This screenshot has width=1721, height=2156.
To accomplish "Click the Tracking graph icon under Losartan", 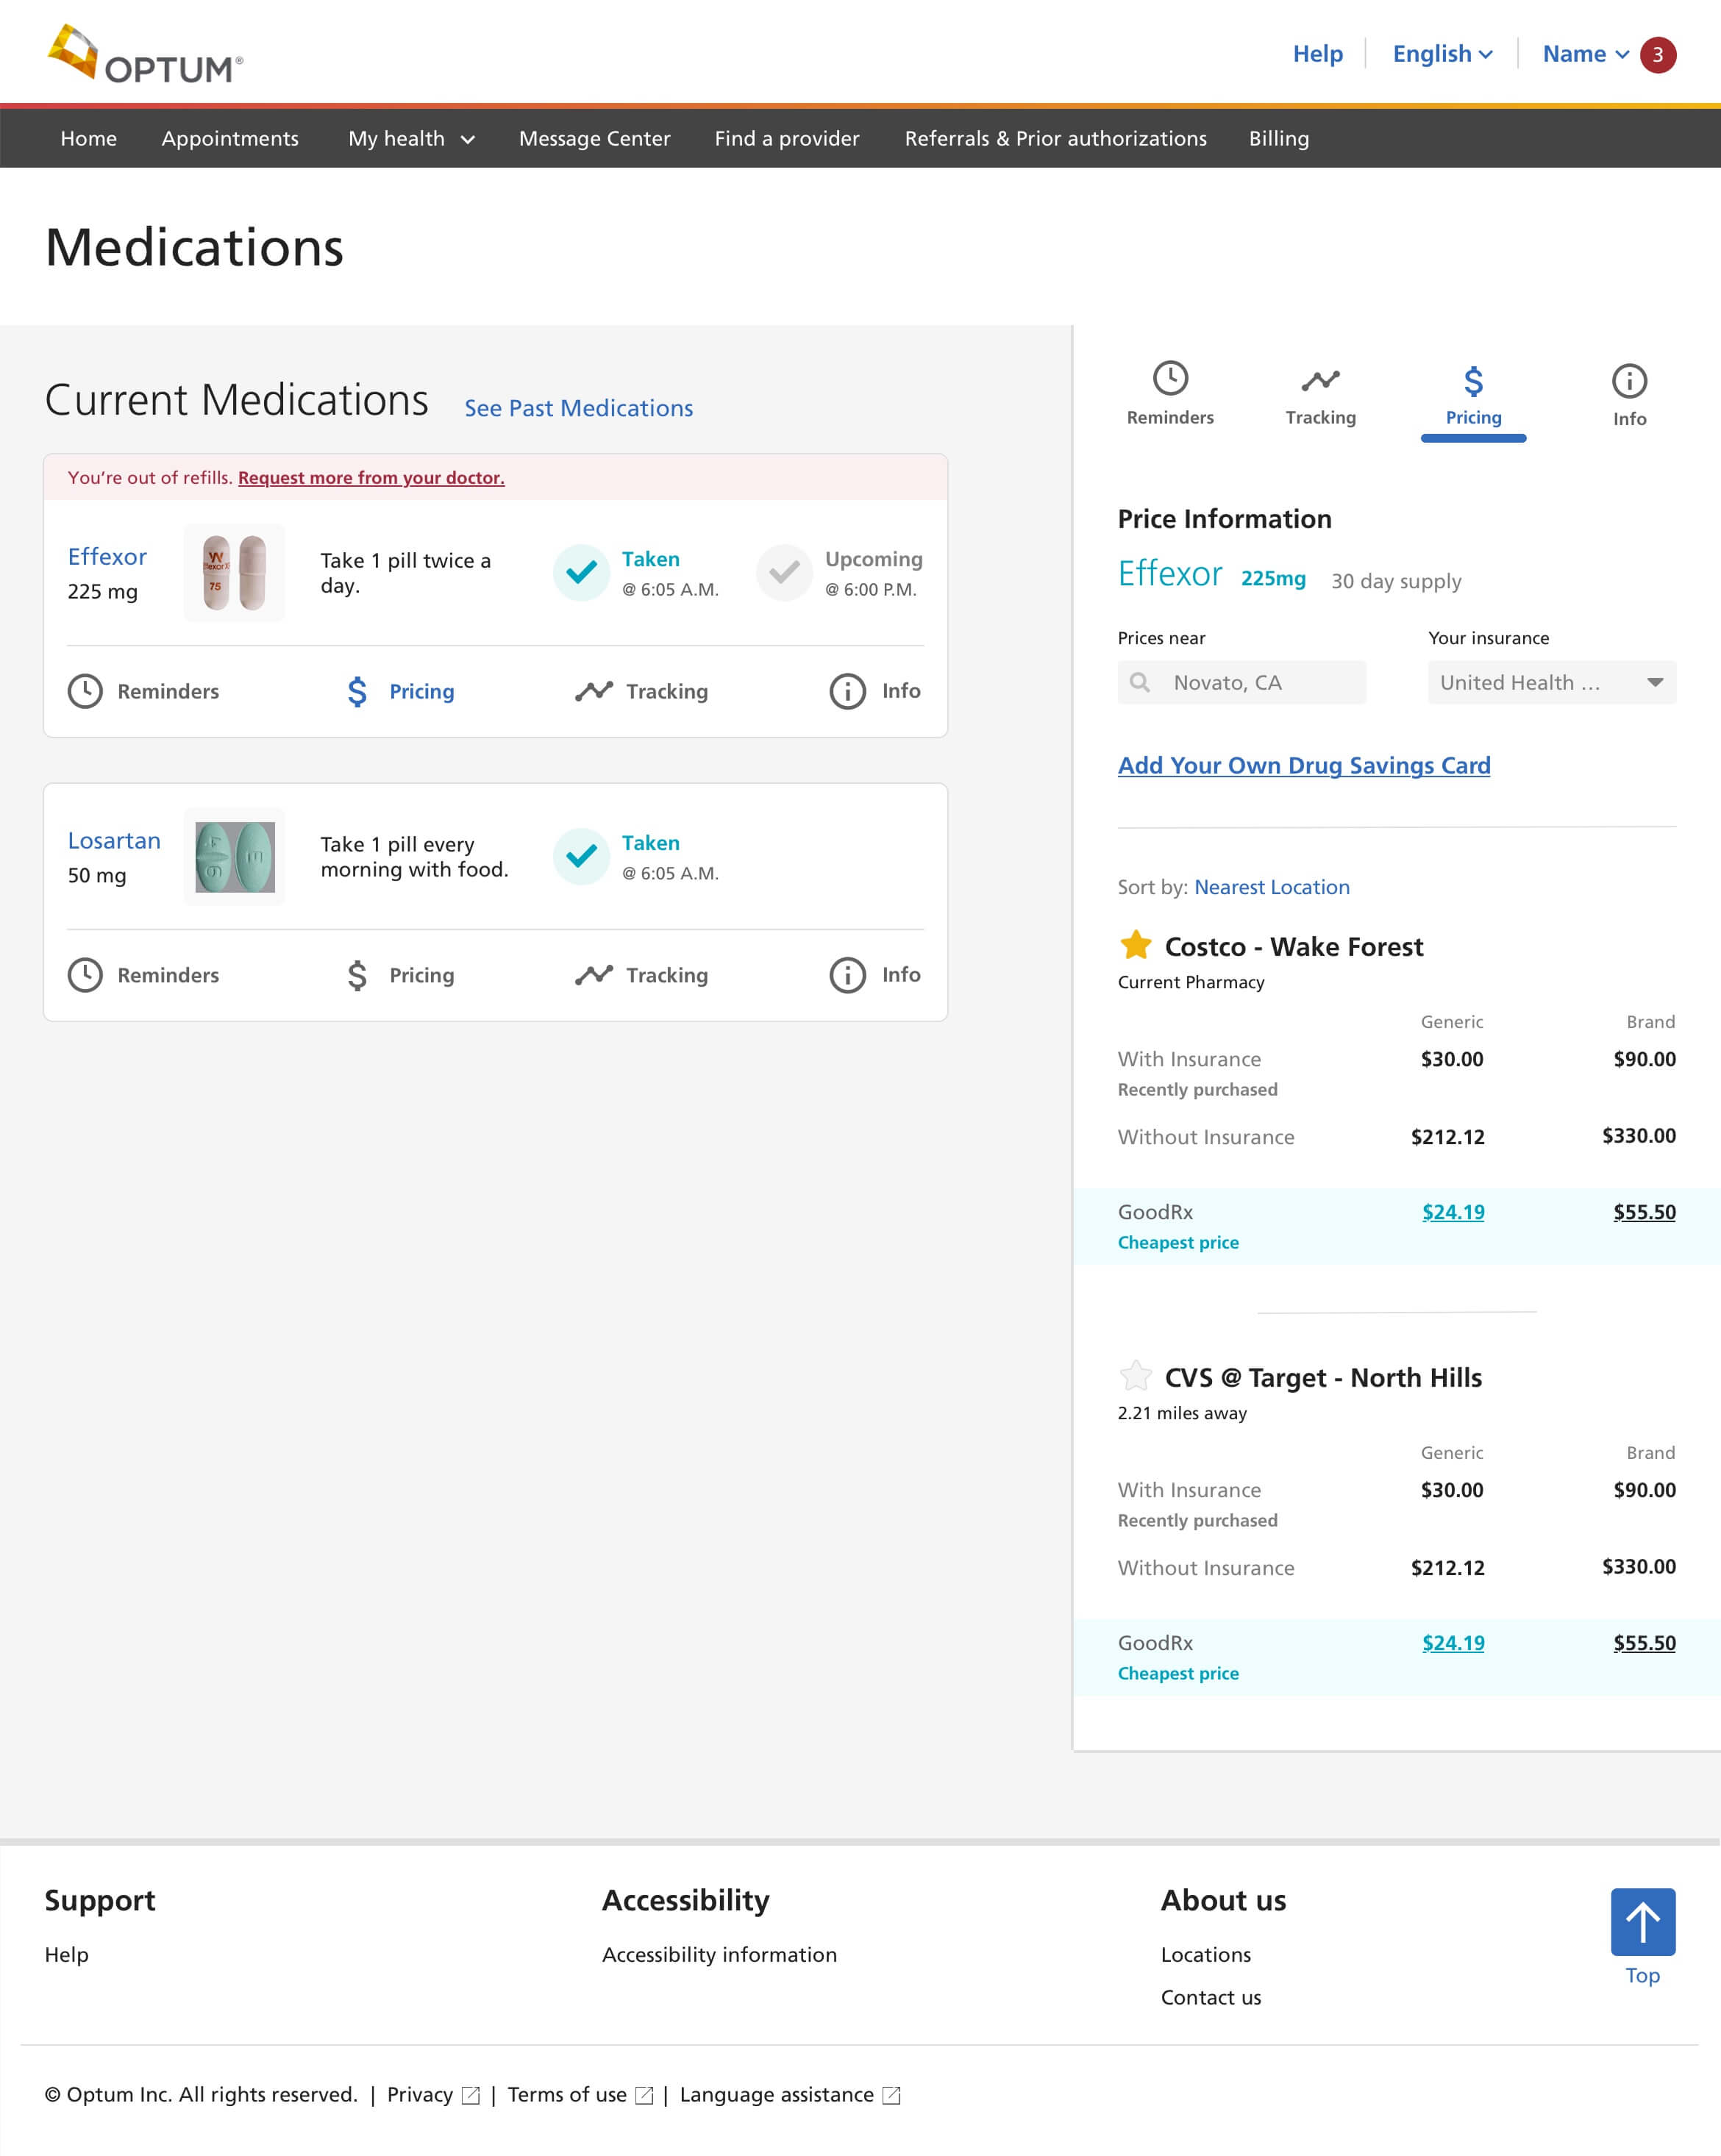I will tap(594, 975).
